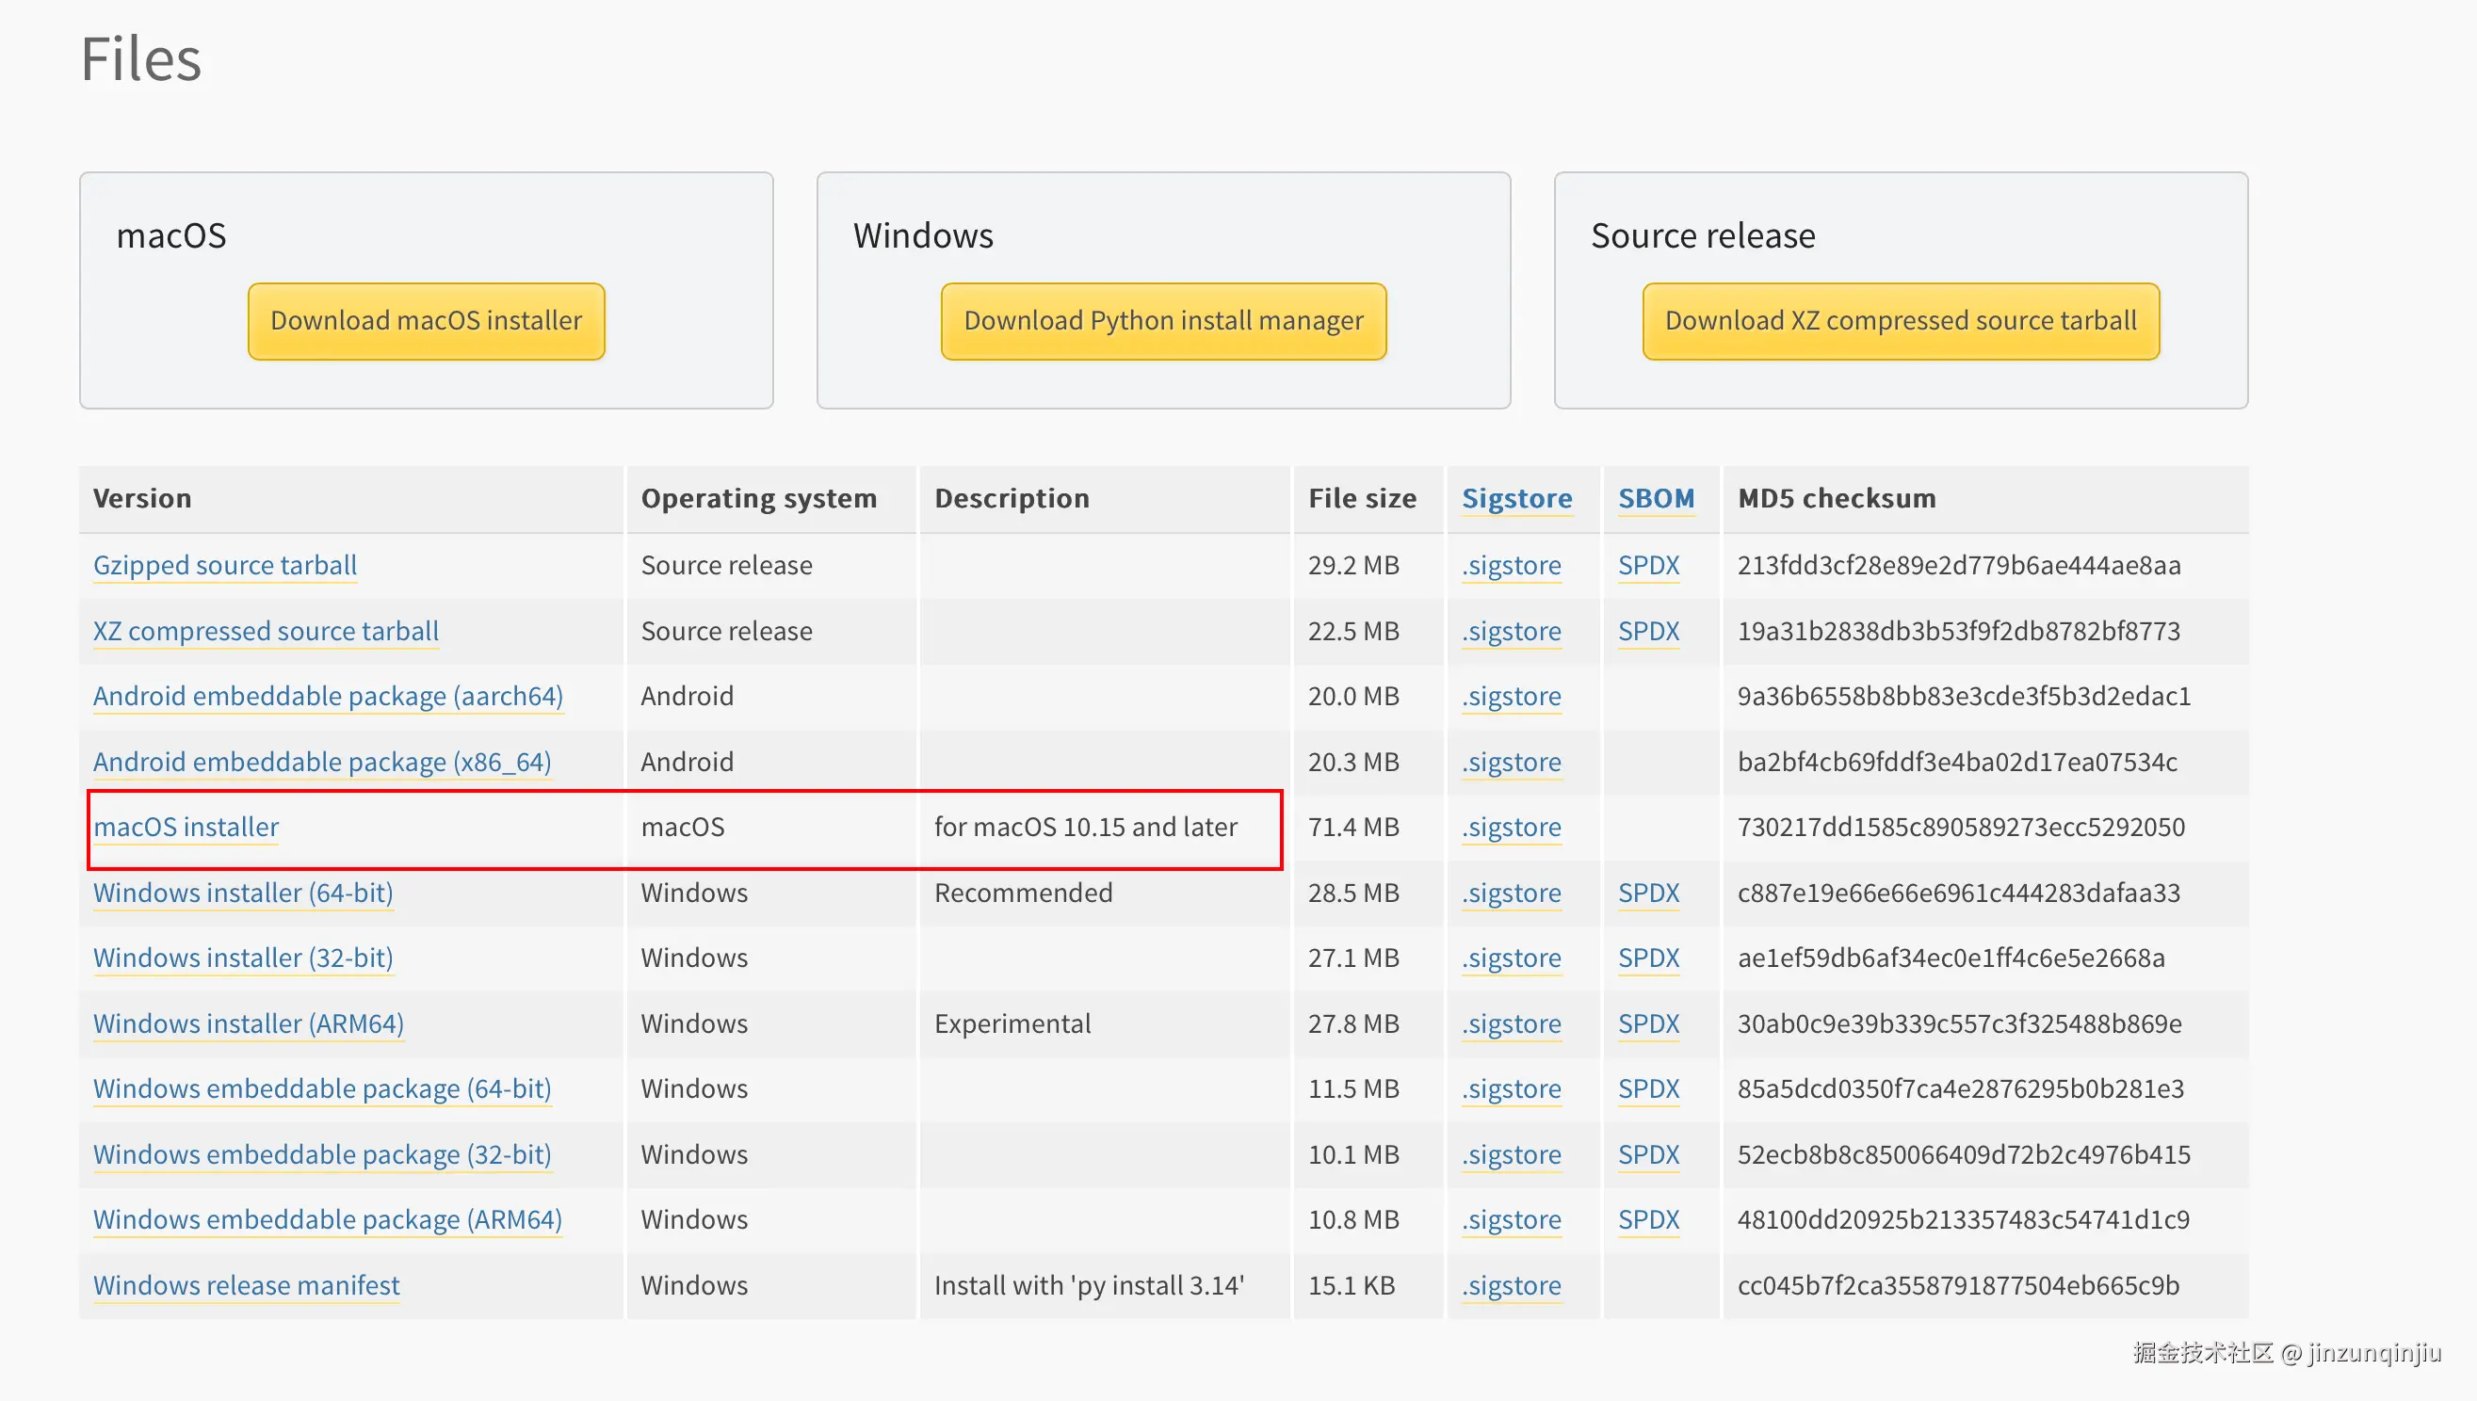The image size is (2477, 1401).
Task: Open Android embeddable package (aarch64) link
Action: coord(327,696)
